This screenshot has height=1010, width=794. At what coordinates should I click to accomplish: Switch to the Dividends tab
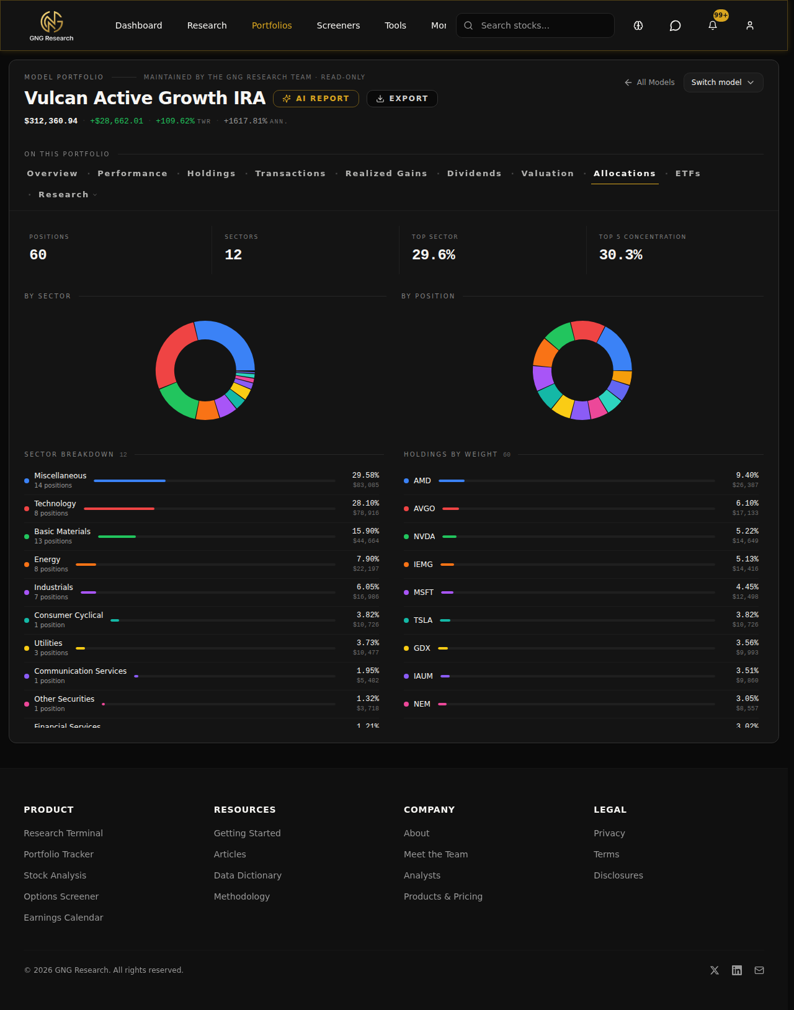pos(475,174)
